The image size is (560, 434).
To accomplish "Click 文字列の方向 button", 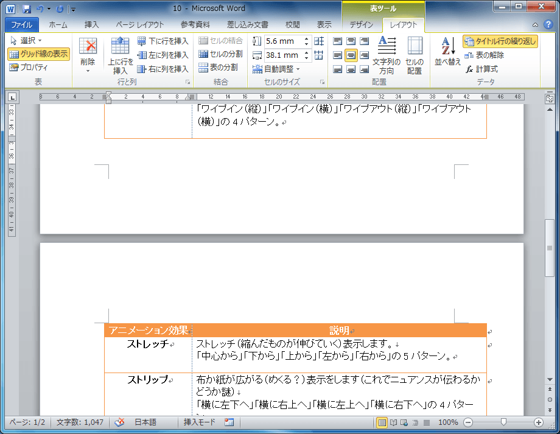I will click(x=387, y=55).
